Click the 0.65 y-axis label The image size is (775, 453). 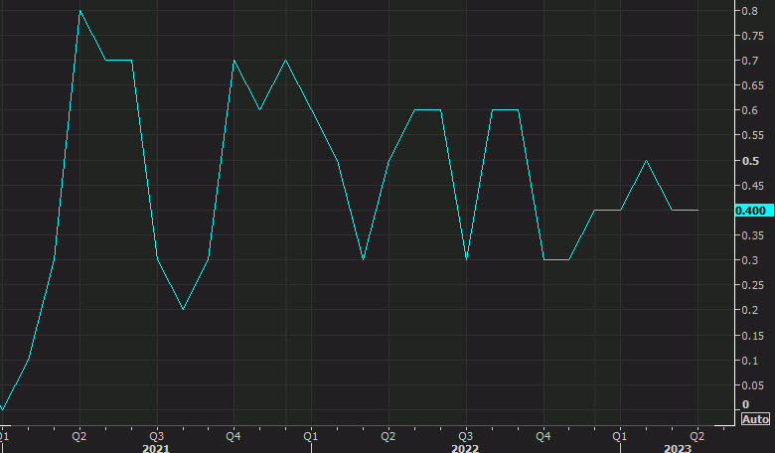pos(752,85)
